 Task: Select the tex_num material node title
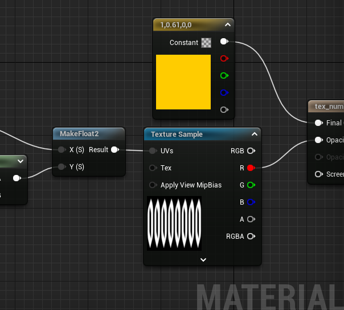click(x=329, y=107)
